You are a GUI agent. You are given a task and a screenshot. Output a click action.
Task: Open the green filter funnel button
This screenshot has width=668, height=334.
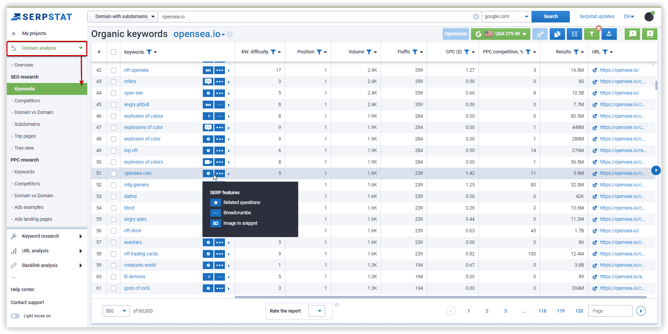(592, 34)
